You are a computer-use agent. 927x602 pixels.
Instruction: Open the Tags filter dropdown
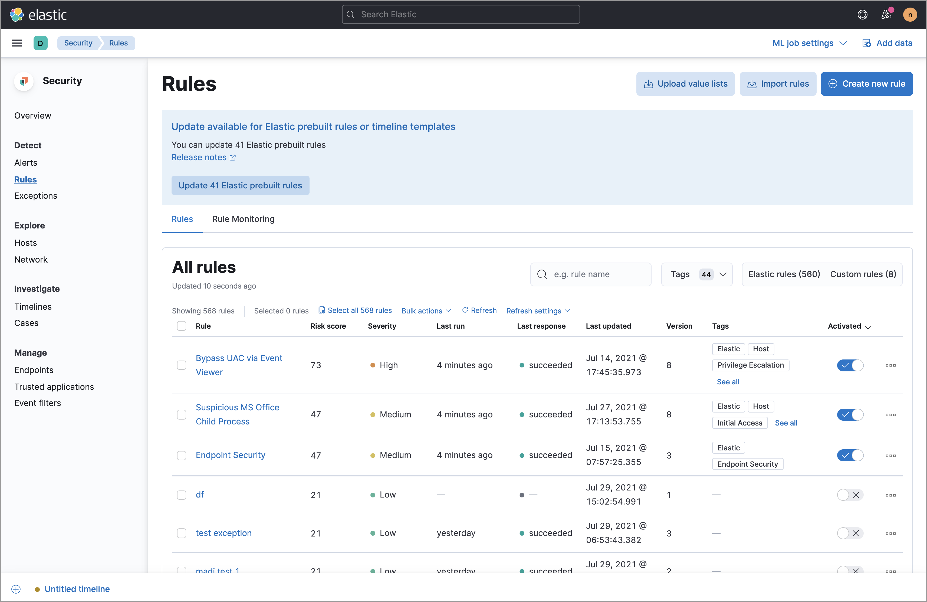697,274
